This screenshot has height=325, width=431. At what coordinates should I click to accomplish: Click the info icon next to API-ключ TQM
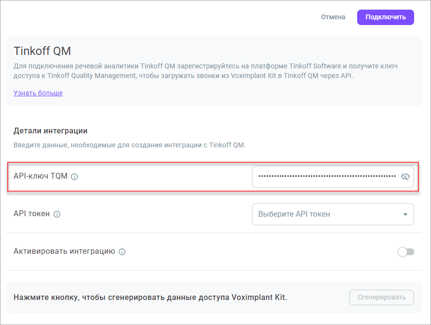pos(74,177)
